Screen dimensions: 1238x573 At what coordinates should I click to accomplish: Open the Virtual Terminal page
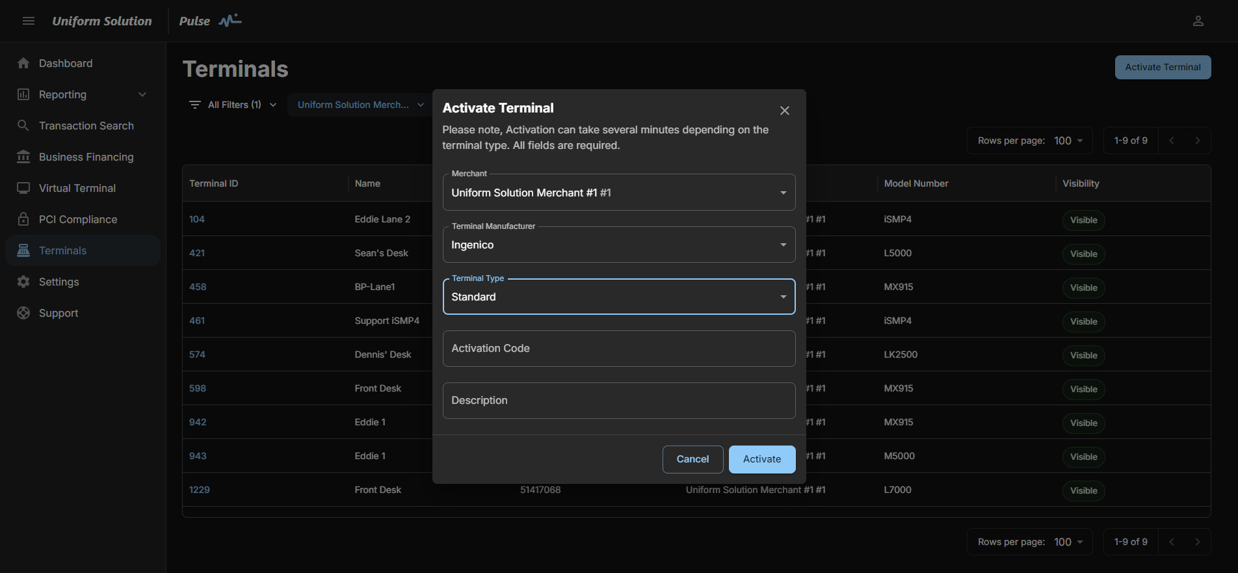[83, 188]
